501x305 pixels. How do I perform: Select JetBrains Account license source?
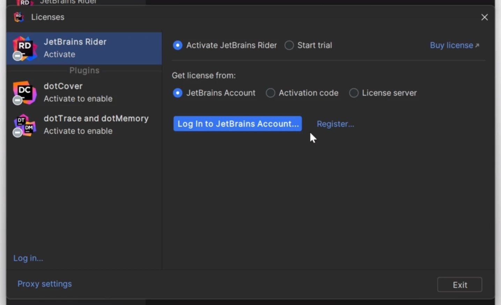(178, 93)
